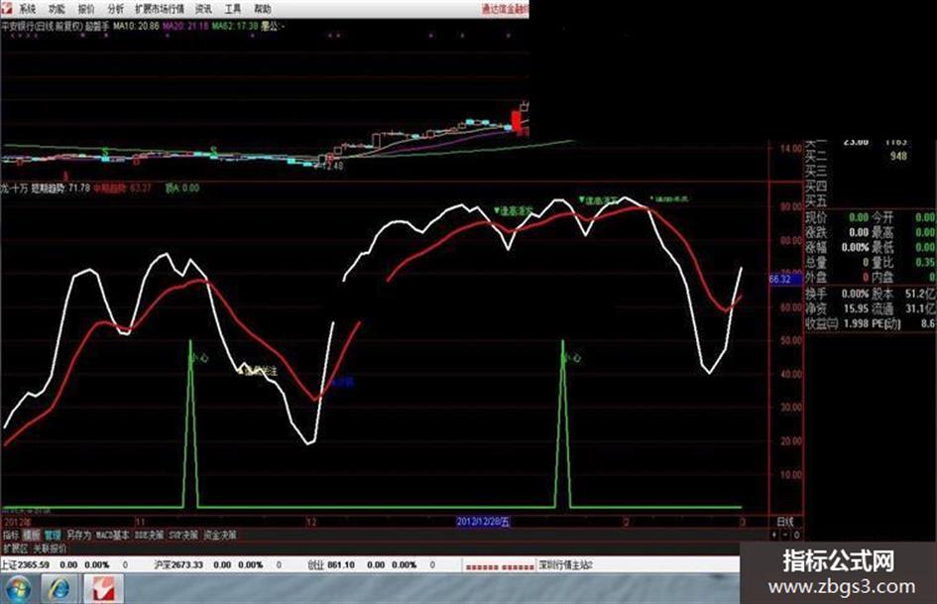Open the 关联报价 tab
The width and height of the screenshot is (937, 604).
50,548
